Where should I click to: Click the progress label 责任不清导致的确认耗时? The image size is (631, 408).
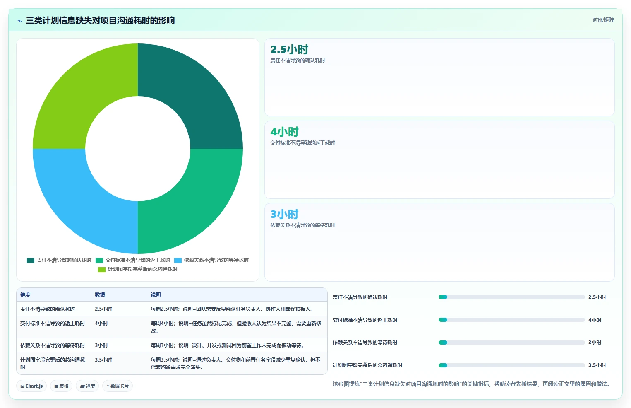point(360,297)
